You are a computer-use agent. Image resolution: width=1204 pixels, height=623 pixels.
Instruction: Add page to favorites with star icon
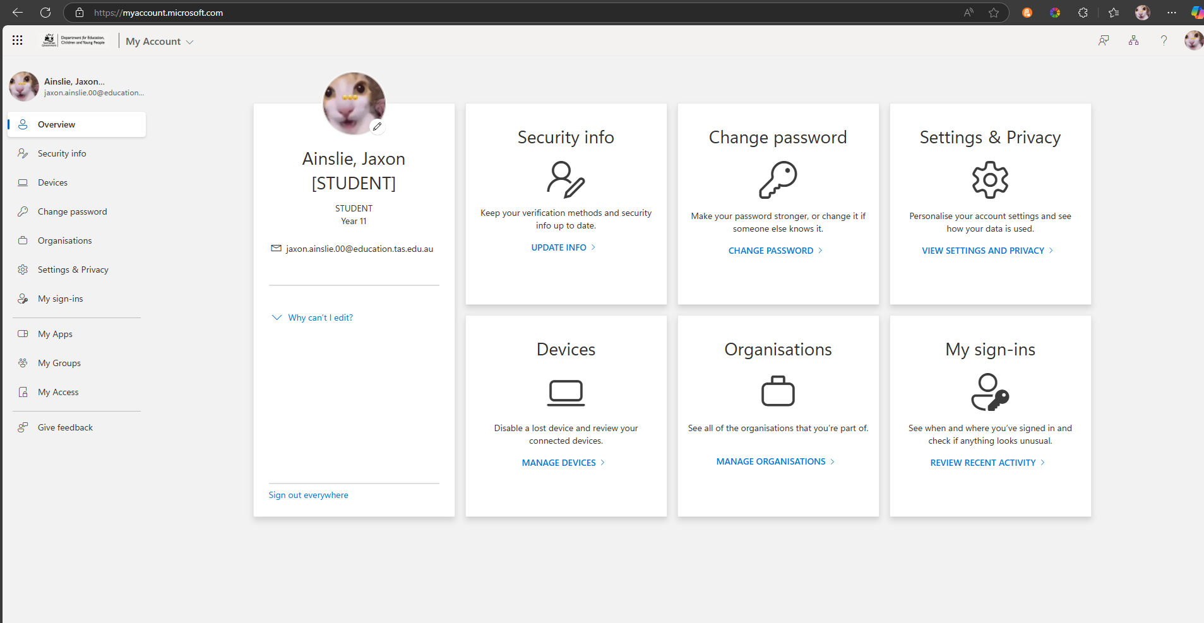994,13
